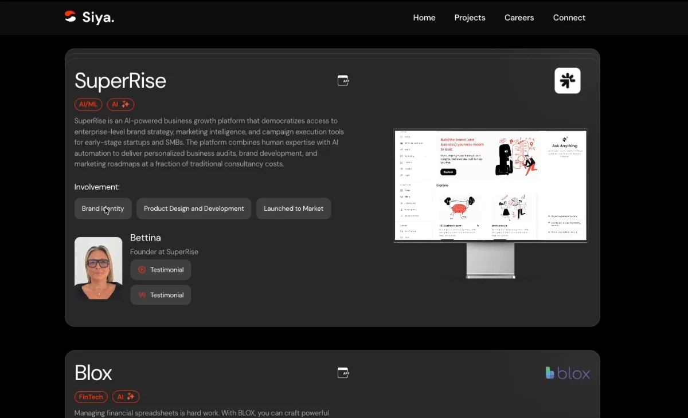Click the SuperRise asterisk logo icon
This screenshot has height=418, width=688.
coord(568,81)
